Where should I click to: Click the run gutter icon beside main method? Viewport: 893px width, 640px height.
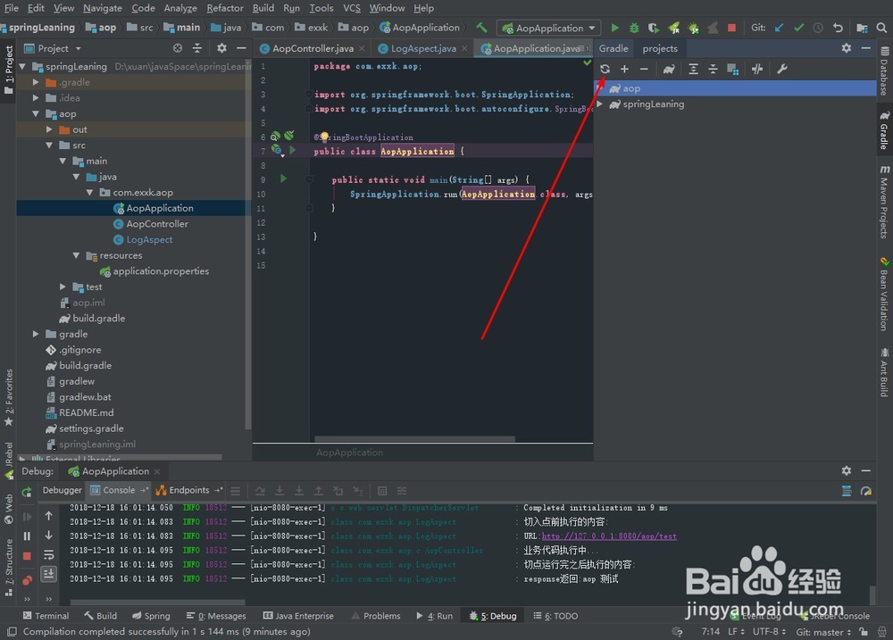pos(284,179)
